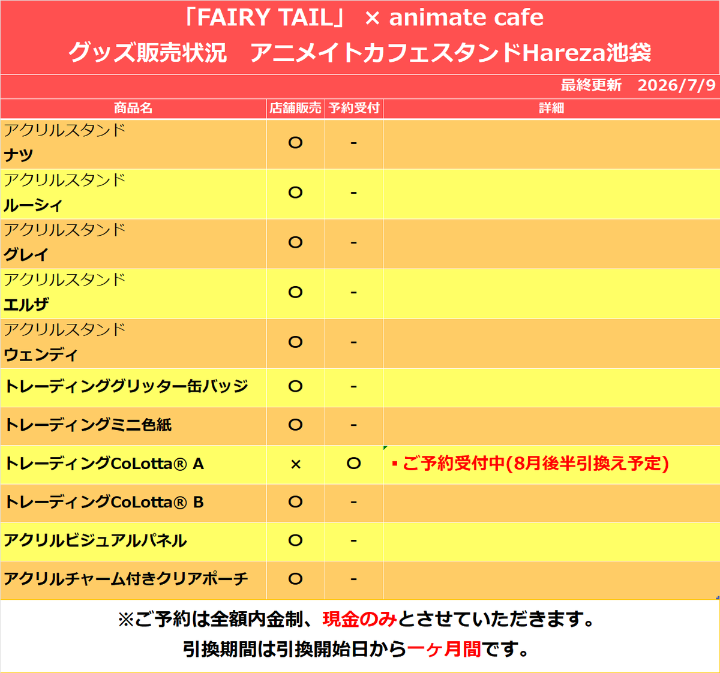Select the empty 詳細 cell for アクリルビジュアルパネル
This screenshot has height=673, width=720.
tap(551, 541)
